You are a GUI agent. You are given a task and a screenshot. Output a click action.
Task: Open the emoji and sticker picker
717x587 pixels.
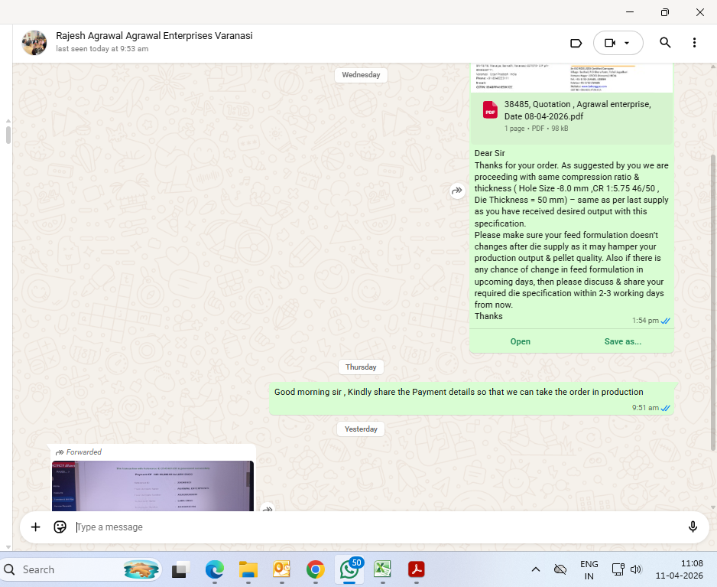point(60,527)
